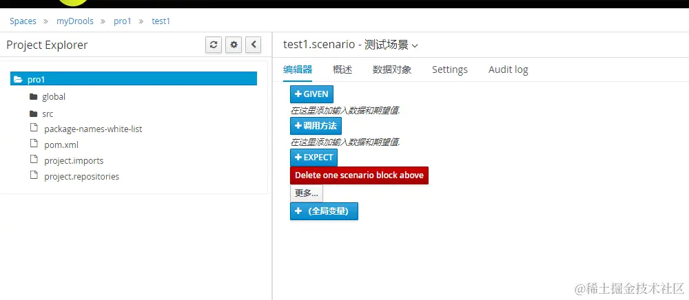Open the myDrools breadcrumb link
689x300 pixels.
(74, 21)
